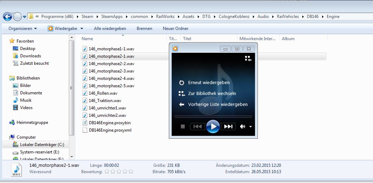Viewport: 373px width, 183px height.
Task: Select DB146Engine.proxybin file icon
Action: click(85, 123)
